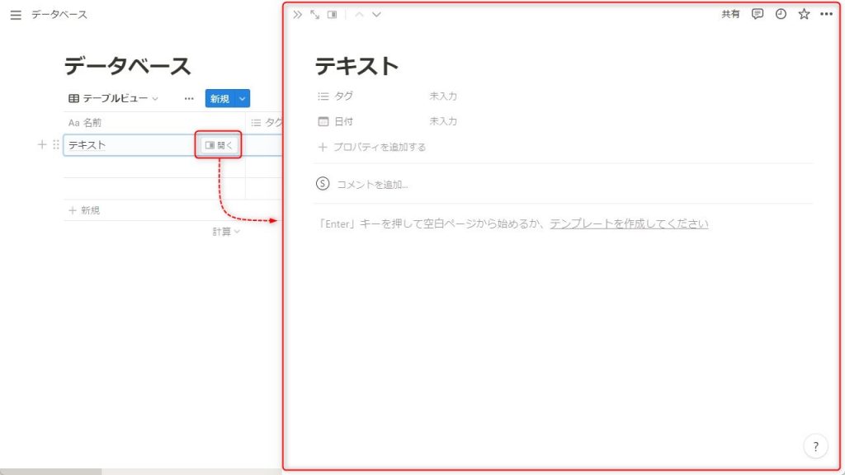Click the plus icon left of テキスト row
Viewport: 845px width, 475px height.
[42, 144]
